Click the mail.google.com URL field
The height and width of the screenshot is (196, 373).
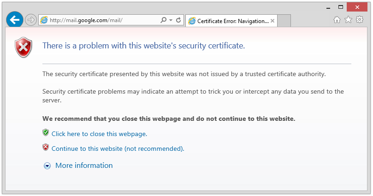(x=101, y=20)
